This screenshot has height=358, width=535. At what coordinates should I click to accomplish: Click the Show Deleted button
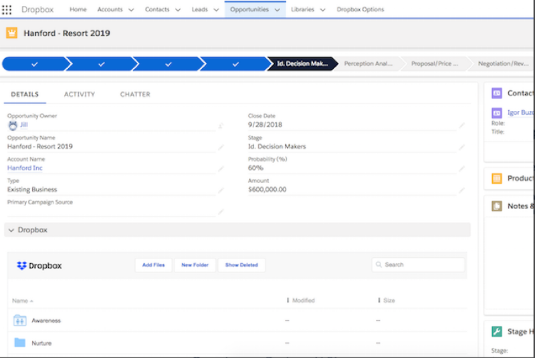point(241,265)
